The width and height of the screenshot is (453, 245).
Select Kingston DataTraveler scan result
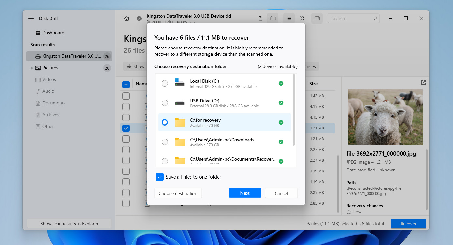click(x=69, y=56)
